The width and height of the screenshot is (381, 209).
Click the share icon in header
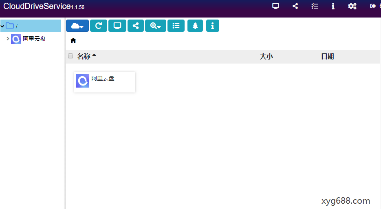tap(295, 6)
